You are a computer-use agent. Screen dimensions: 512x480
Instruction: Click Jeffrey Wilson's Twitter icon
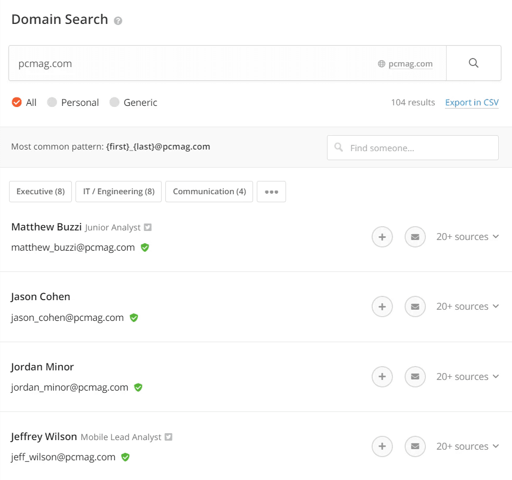coord(168,436)
